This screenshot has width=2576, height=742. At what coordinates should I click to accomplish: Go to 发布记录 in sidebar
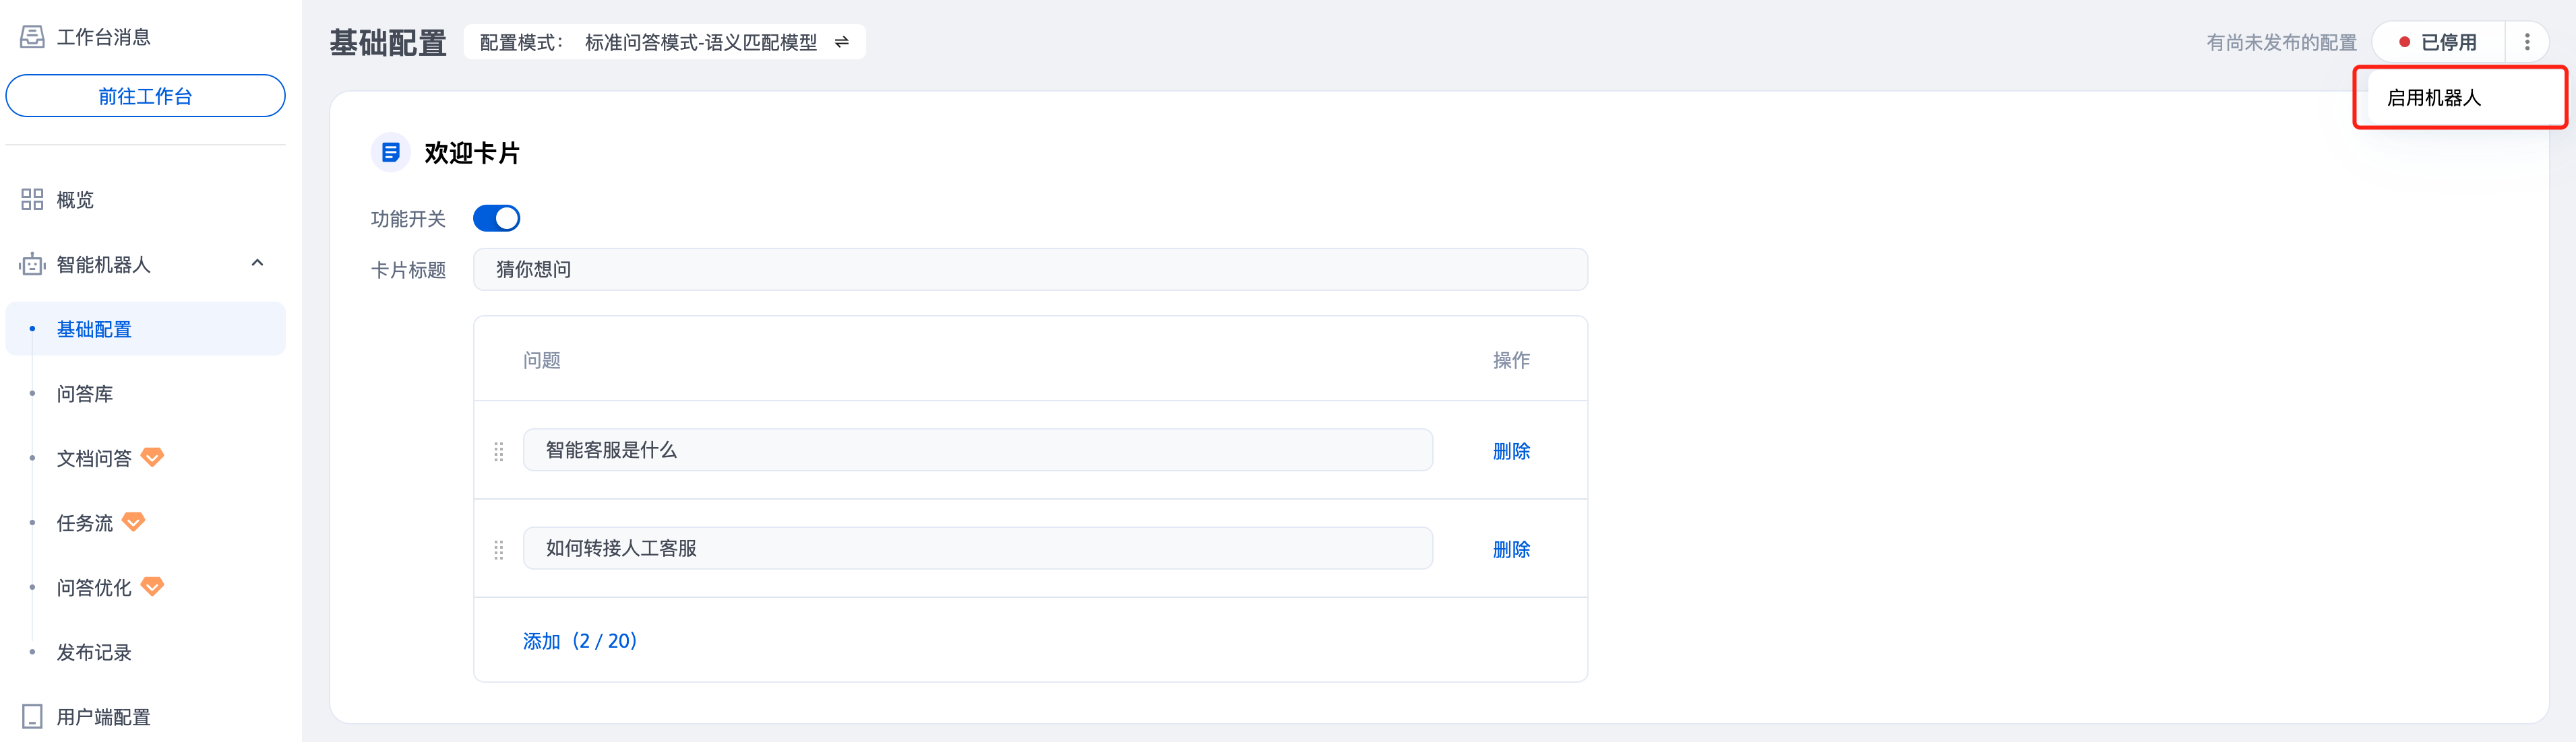click(x=94, y=652)
